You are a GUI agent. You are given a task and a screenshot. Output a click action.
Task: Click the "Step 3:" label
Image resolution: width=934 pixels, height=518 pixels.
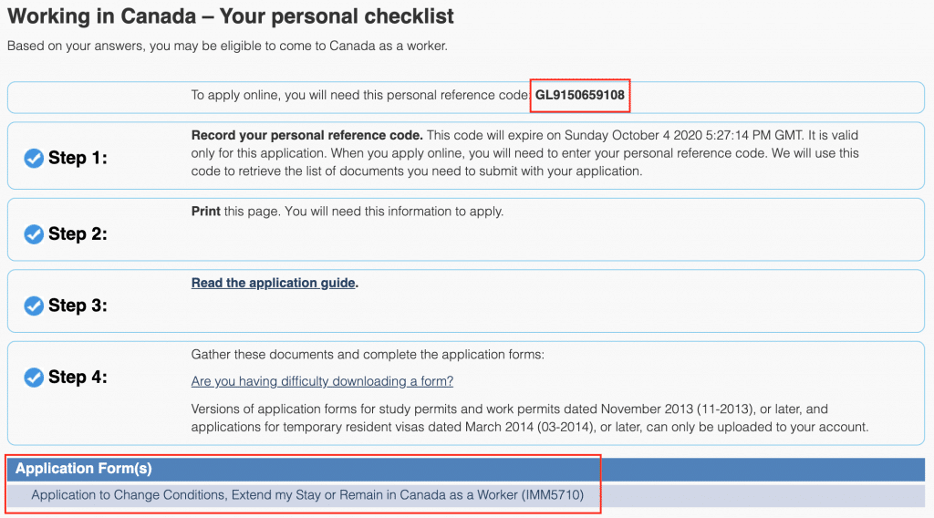[78, 306]
